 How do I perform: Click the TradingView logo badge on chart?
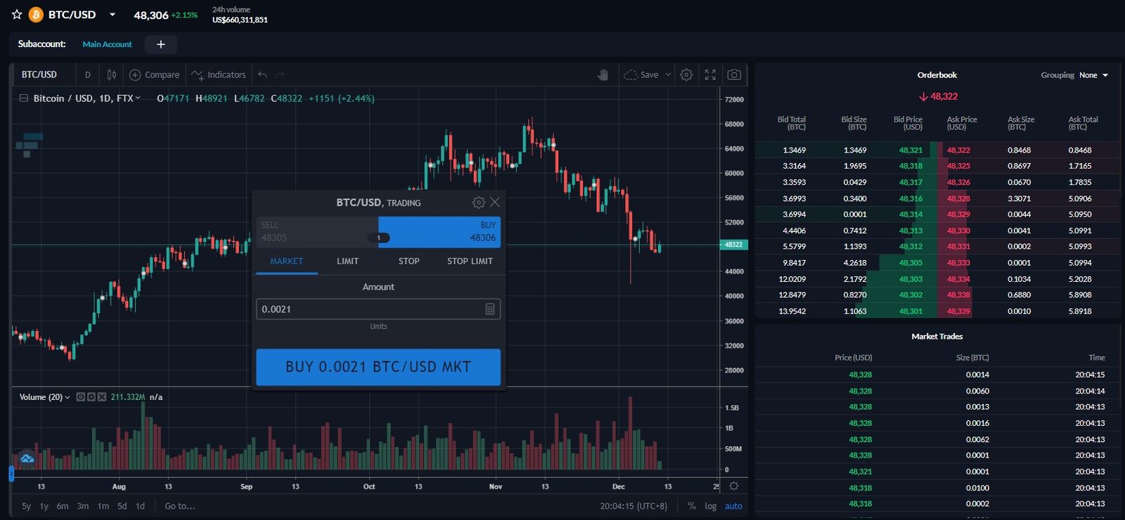click(27, 459)
